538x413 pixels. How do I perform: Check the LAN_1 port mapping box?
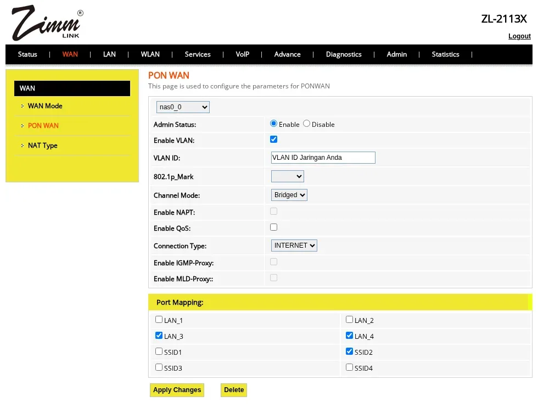[x=159, y=320]
